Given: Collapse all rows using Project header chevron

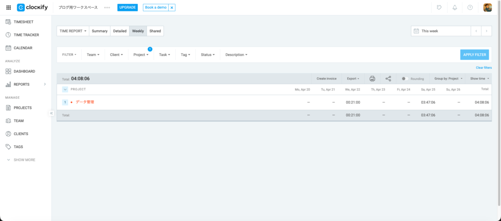Looking at the screenshot, I should 65,89.
